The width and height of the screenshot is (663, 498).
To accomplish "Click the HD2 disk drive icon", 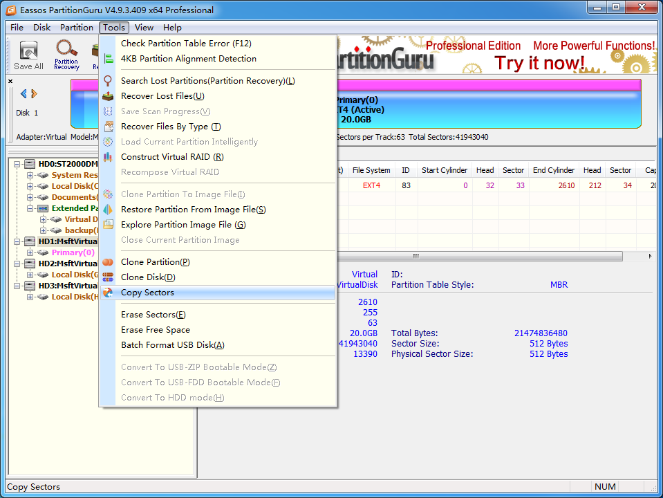I will click(x=30, y=263).
